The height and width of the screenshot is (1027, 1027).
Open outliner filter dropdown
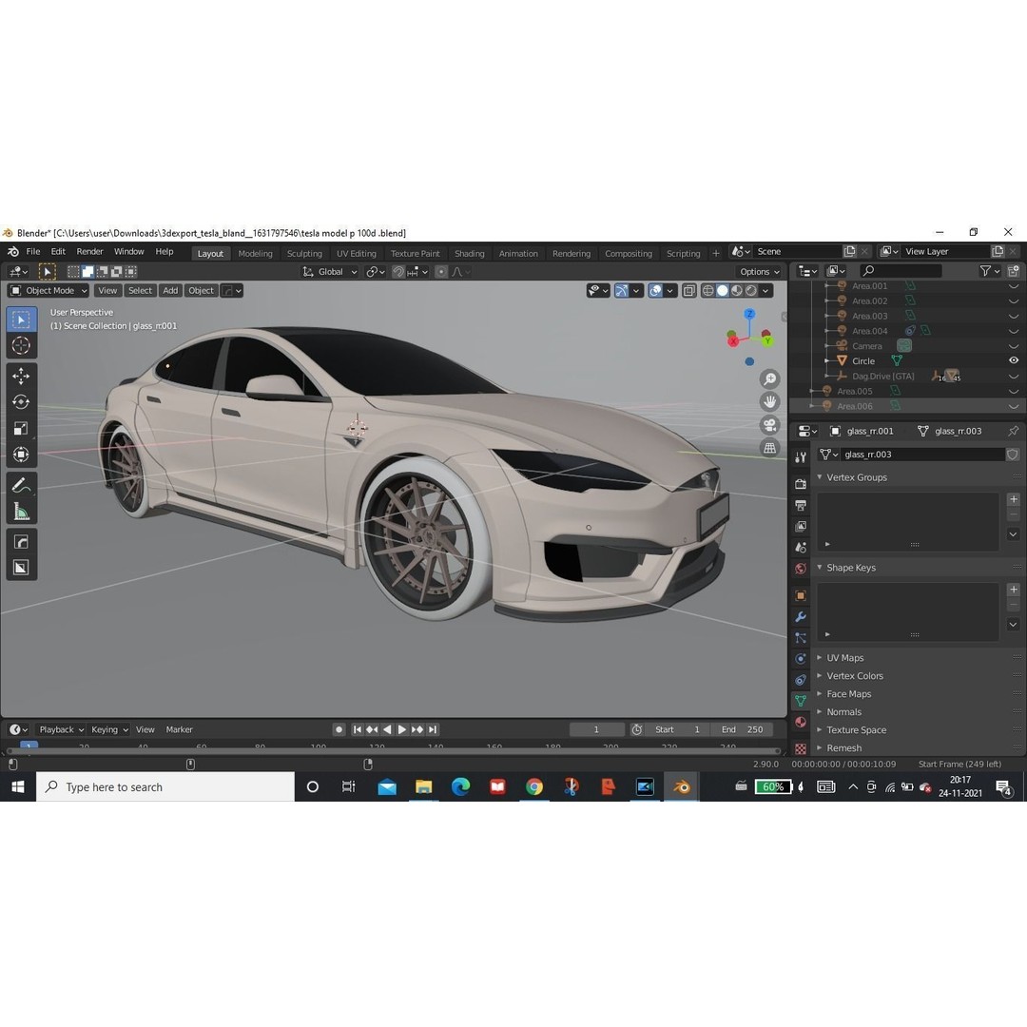pos(990,270)
